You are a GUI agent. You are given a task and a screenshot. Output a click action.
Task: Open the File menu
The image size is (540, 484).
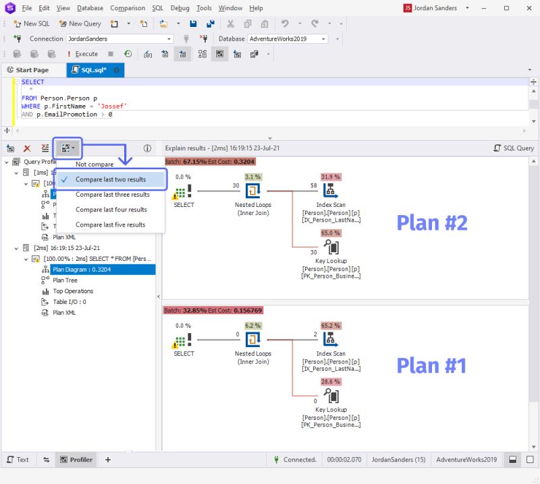coord(26,8)
